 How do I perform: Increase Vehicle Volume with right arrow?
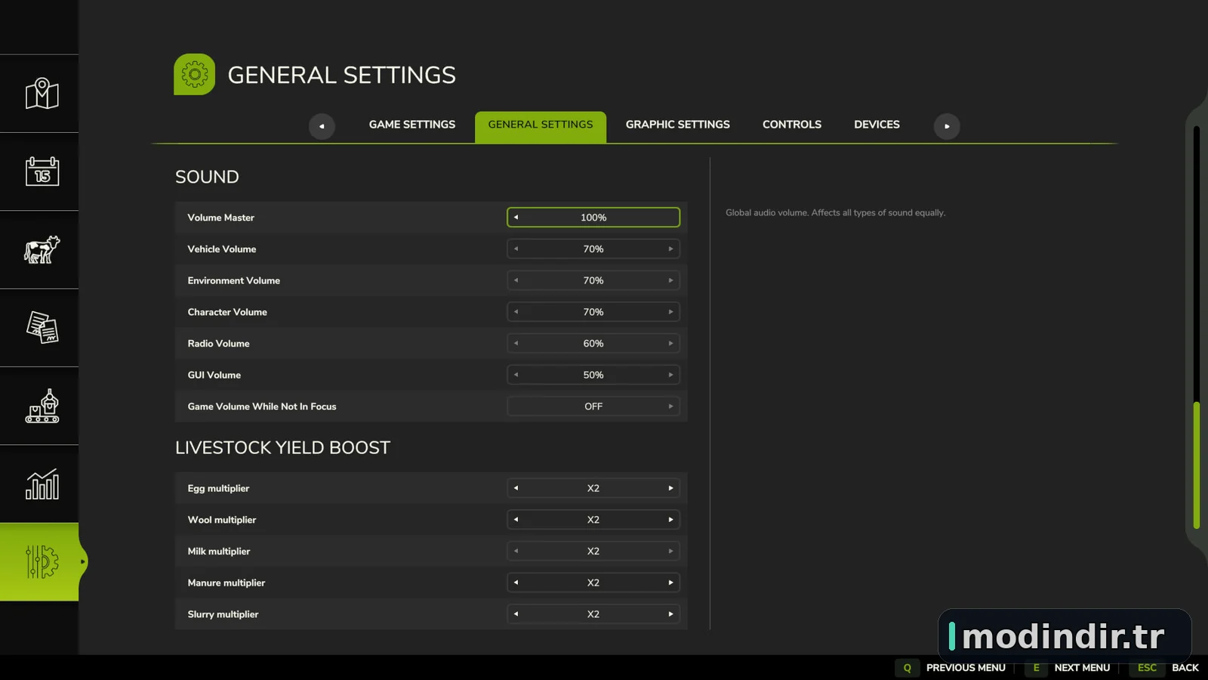point(670,249)
